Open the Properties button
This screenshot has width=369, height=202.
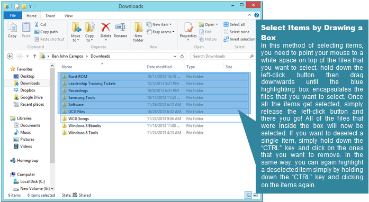[x=188, y=31]
